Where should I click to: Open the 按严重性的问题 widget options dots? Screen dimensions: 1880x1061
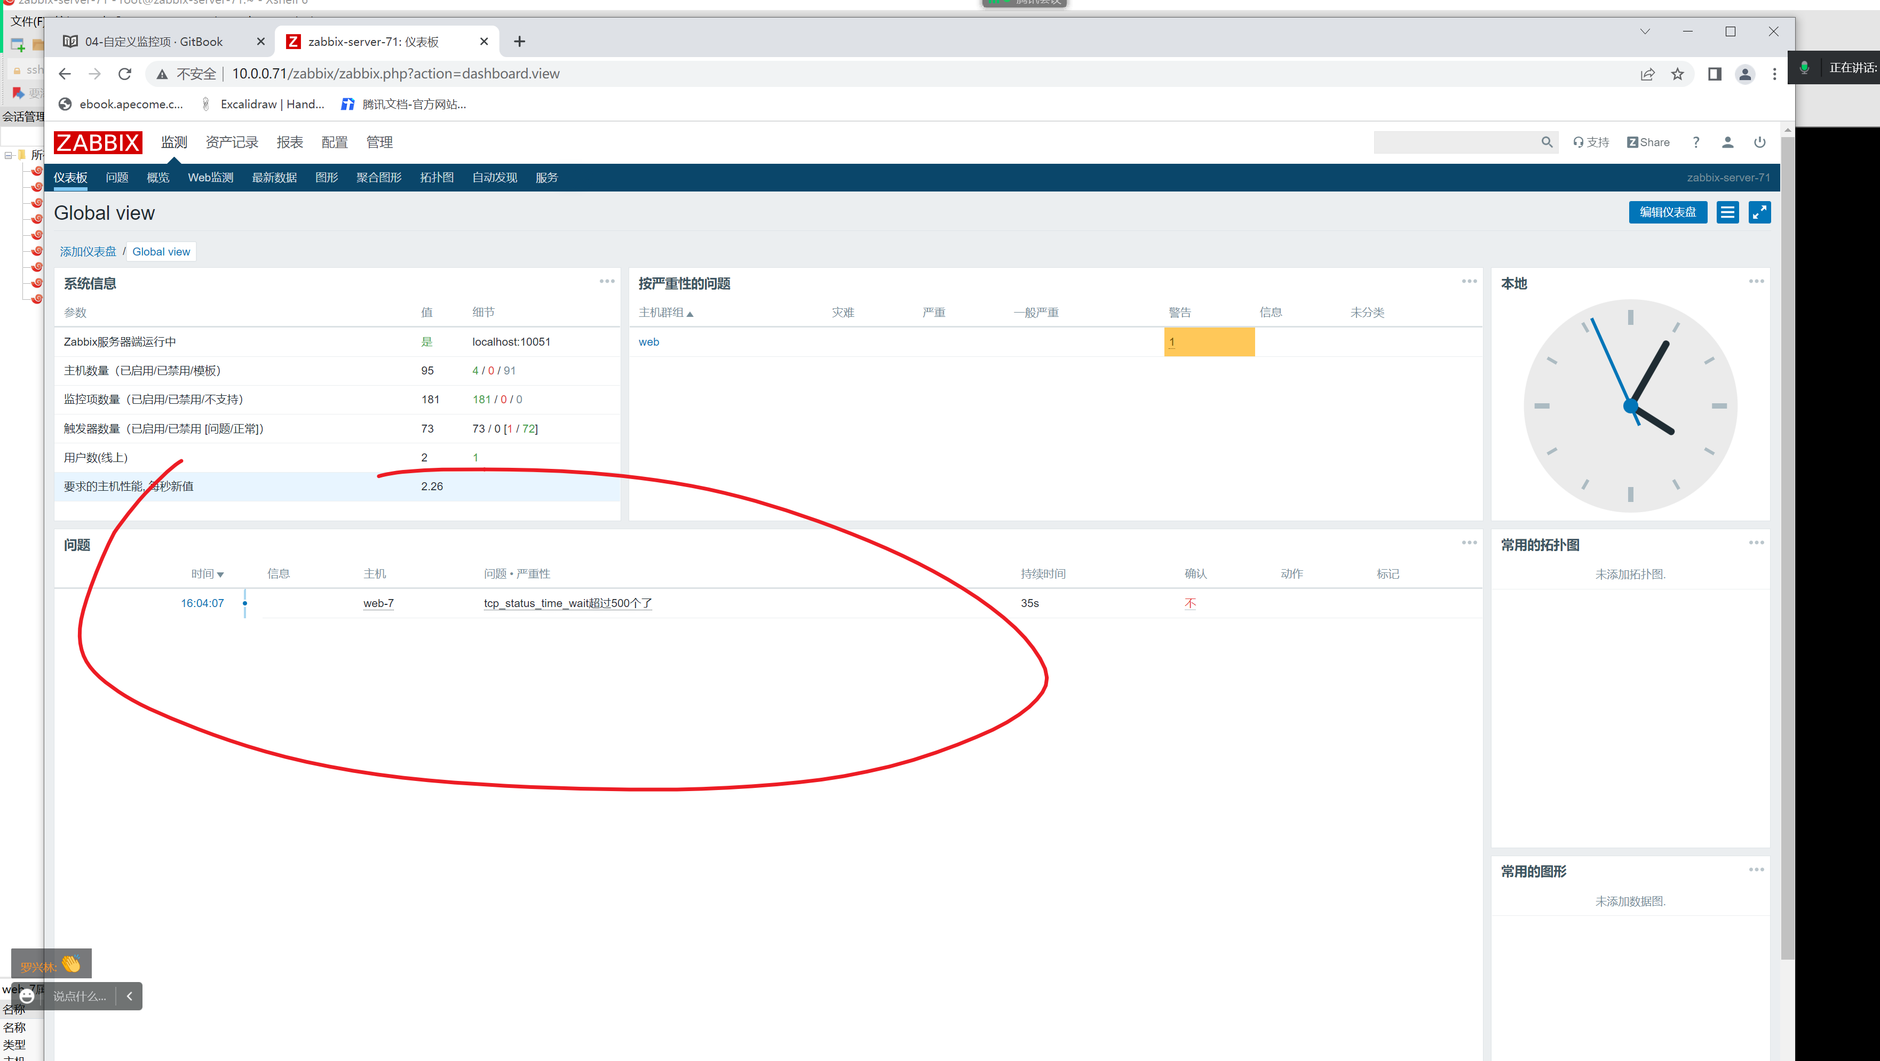click(x=1469, y=281)
